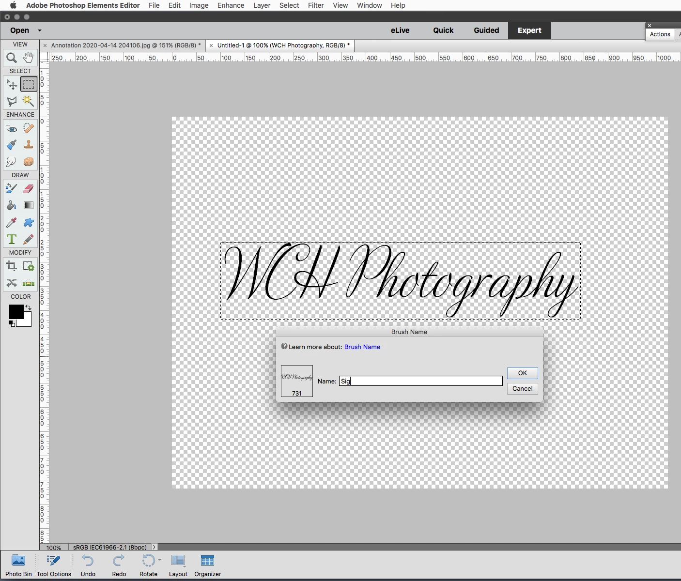This screenshot has width=681, height=581.
Task: Select the Crop tool
Action: pyautogui.click(x=12, y=266)
